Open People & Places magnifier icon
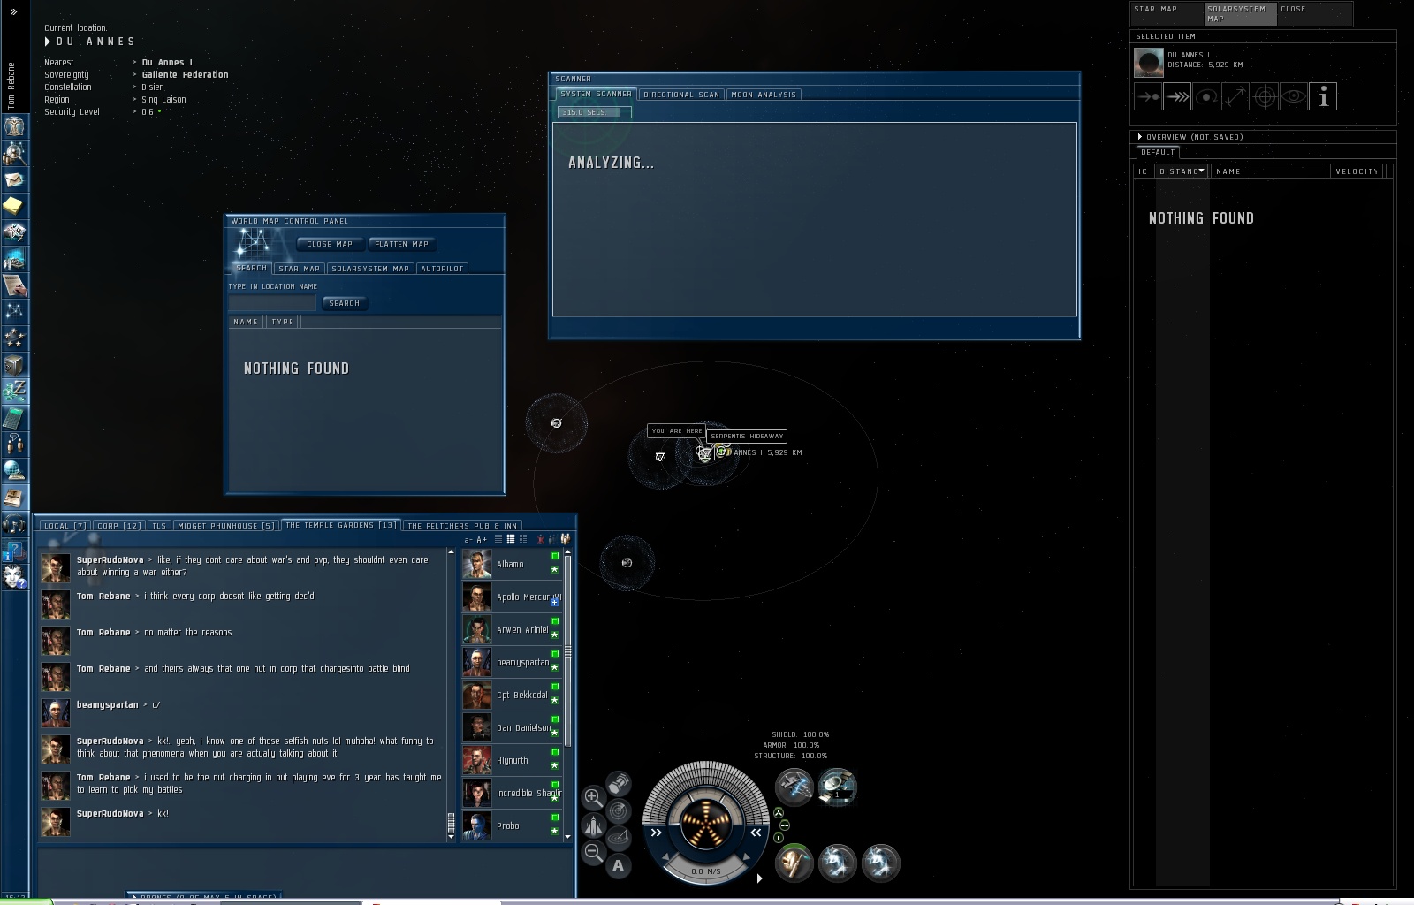1414x905 pixels. [x=14, y=153]
